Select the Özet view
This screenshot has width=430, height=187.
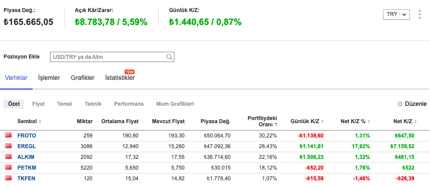tap(14, 104)
